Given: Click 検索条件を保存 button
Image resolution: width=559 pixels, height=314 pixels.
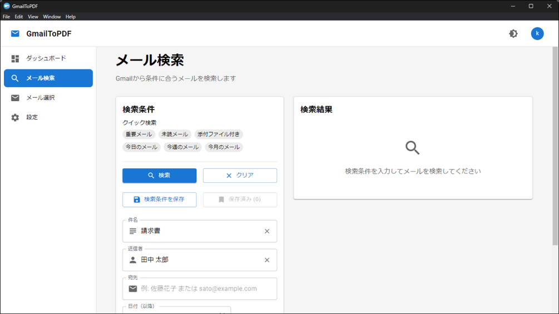Looking at the screenshot, I should coord(160,200).
